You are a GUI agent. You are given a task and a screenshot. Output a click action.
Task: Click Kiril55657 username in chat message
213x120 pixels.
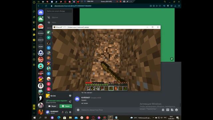click(x=86, y=98)
